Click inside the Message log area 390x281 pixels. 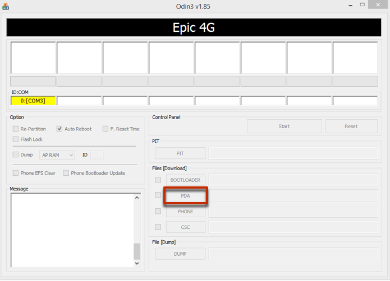coord(72,230)
